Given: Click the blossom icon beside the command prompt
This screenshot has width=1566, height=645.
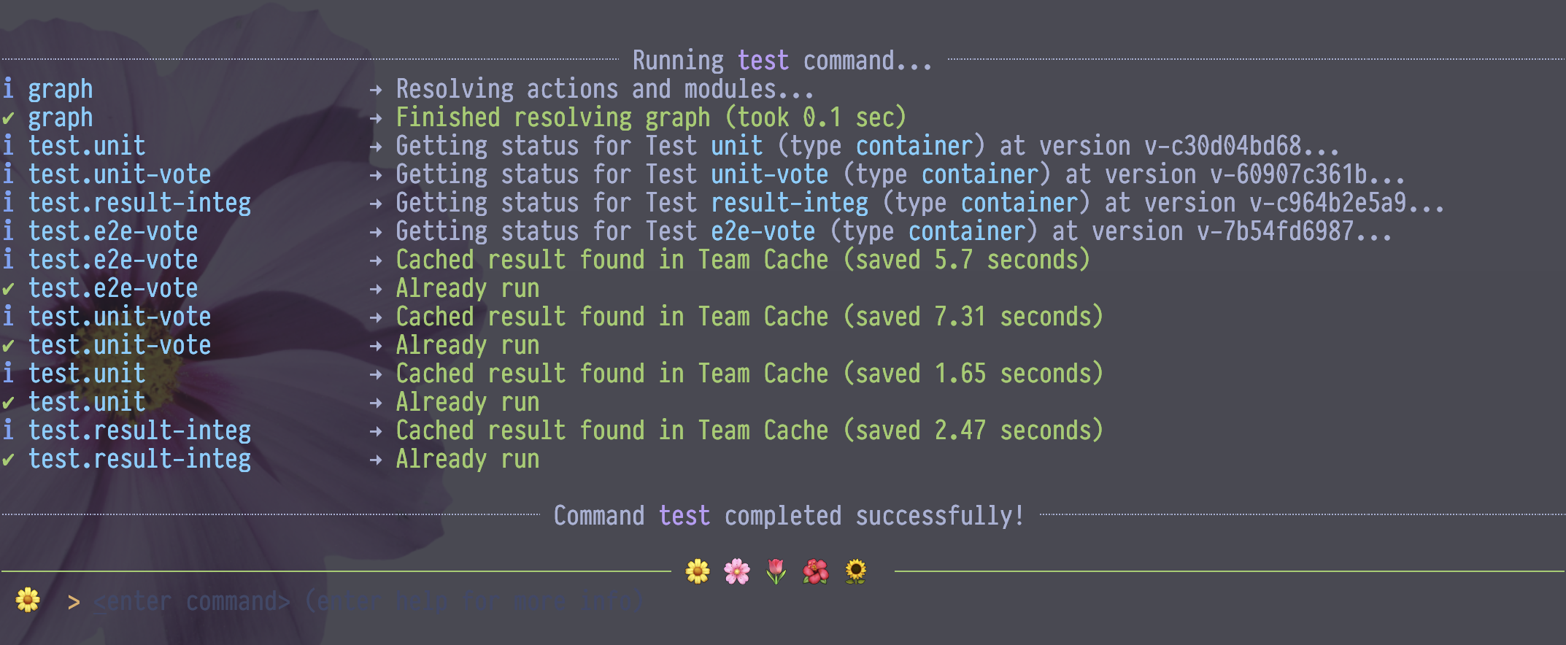Looking at the screenshot, I should pos(28,600).
